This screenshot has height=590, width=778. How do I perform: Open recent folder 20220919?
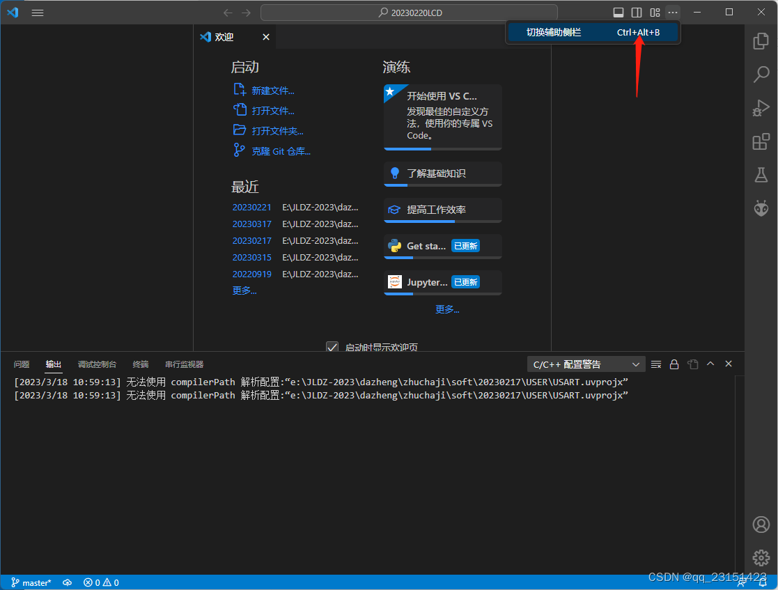(x=251, y=274)
